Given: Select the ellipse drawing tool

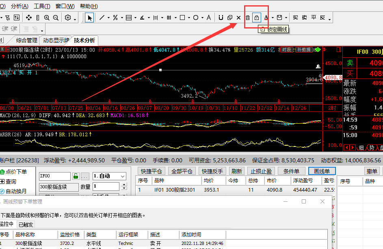Looking at the screenshot, I should 196,17.
